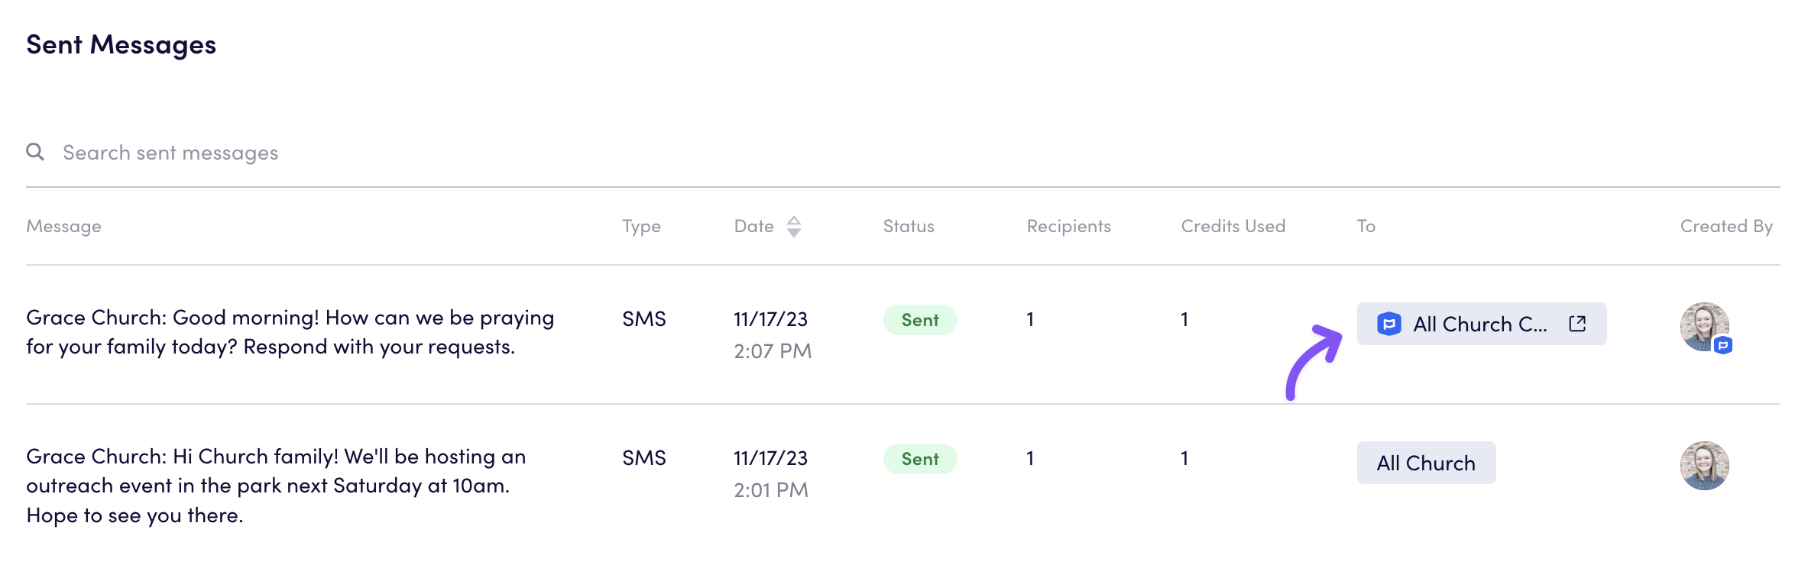Click the Date column header

(753, 226)
